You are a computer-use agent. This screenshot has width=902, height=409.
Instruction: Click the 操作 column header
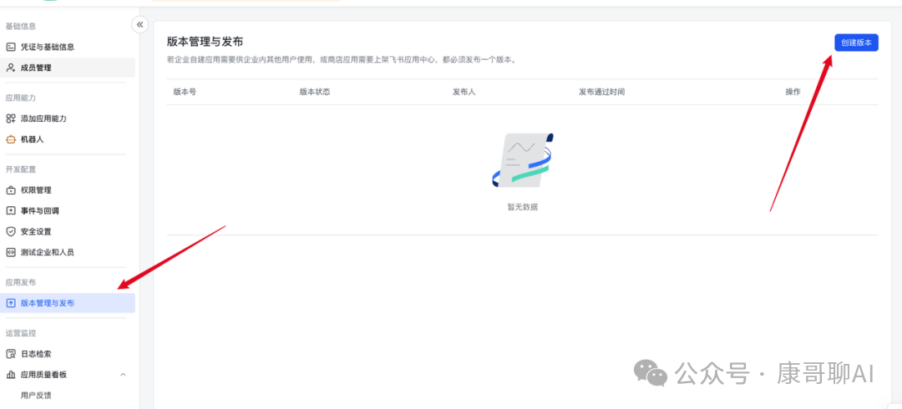click(793, 92)
